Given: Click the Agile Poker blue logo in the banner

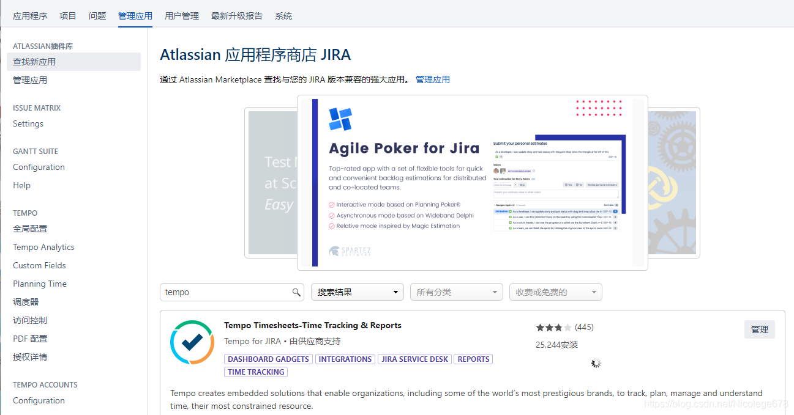Looking at the screenshot, I should (340, 119).
